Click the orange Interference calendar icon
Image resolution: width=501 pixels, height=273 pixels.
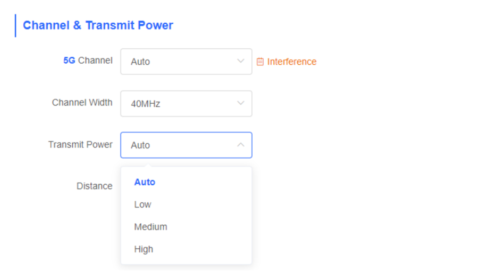coord(260,62)
